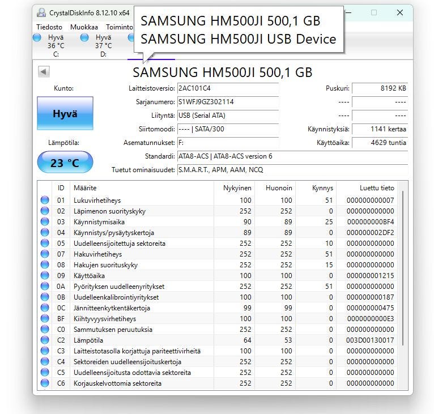434x414 pixels.
Task: Minimize the CrystalDiskInfo window
Action: 349,12
